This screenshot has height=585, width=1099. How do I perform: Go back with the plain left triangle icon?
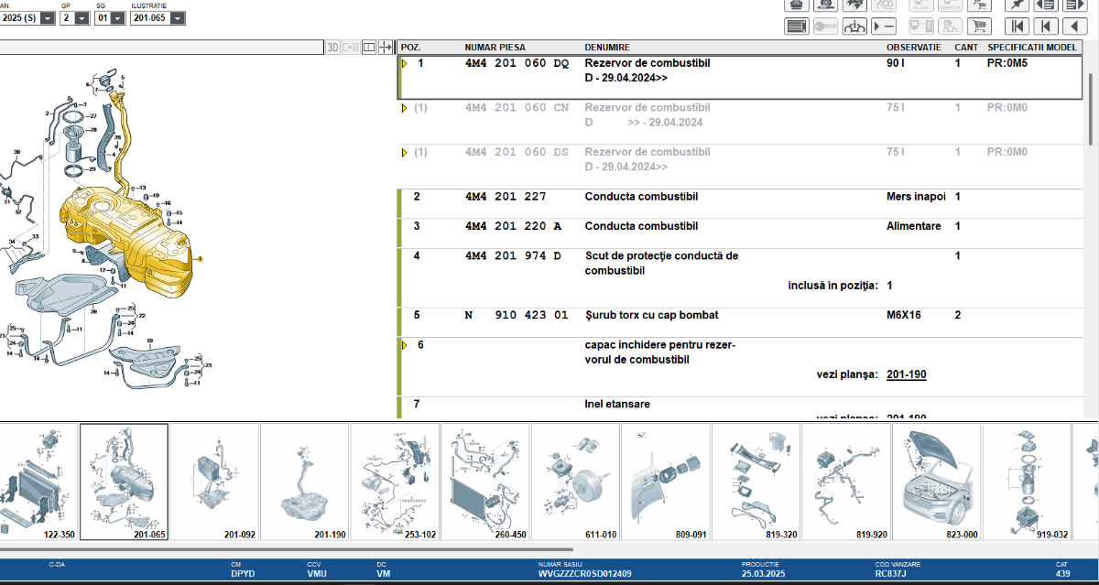[1073, 26]
